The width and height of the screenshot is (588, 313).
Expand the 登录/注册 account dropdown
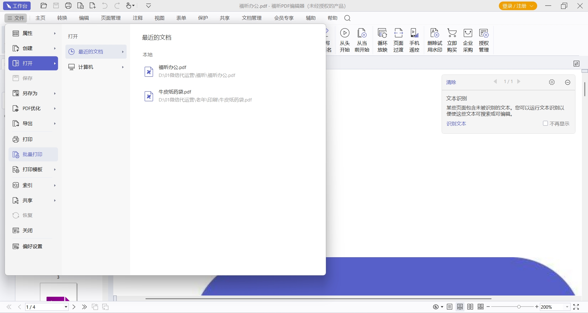tap(532, 6)
